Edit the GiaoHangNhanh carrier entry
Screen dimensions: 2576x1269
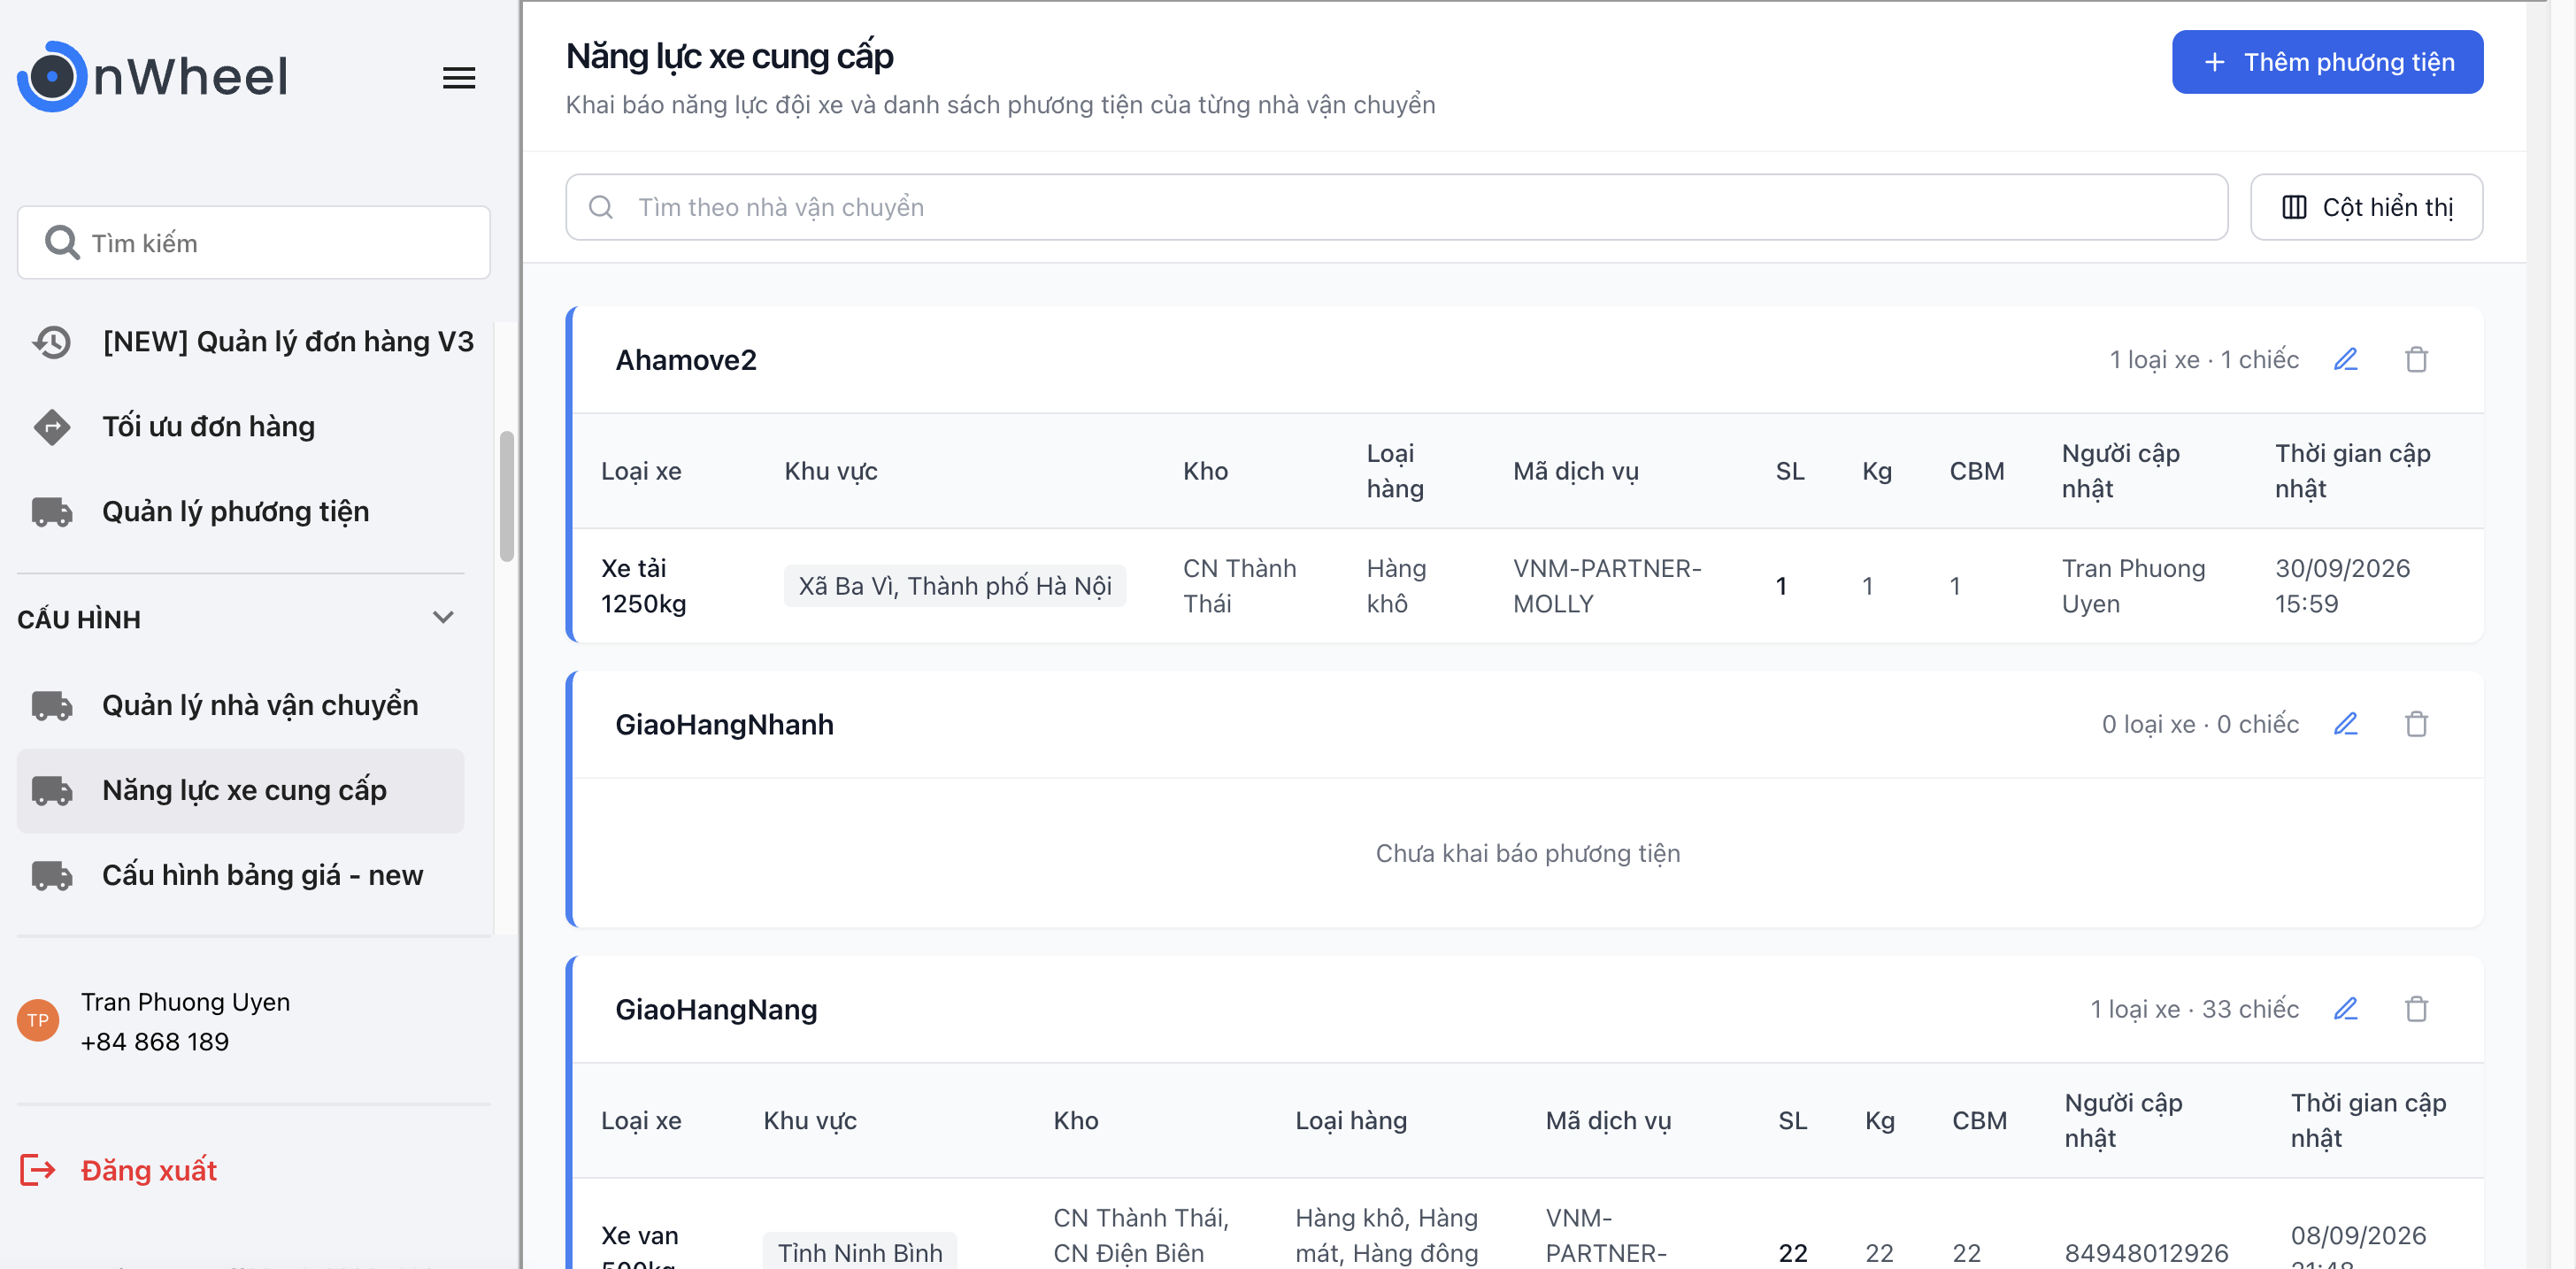click(2345, 724)
